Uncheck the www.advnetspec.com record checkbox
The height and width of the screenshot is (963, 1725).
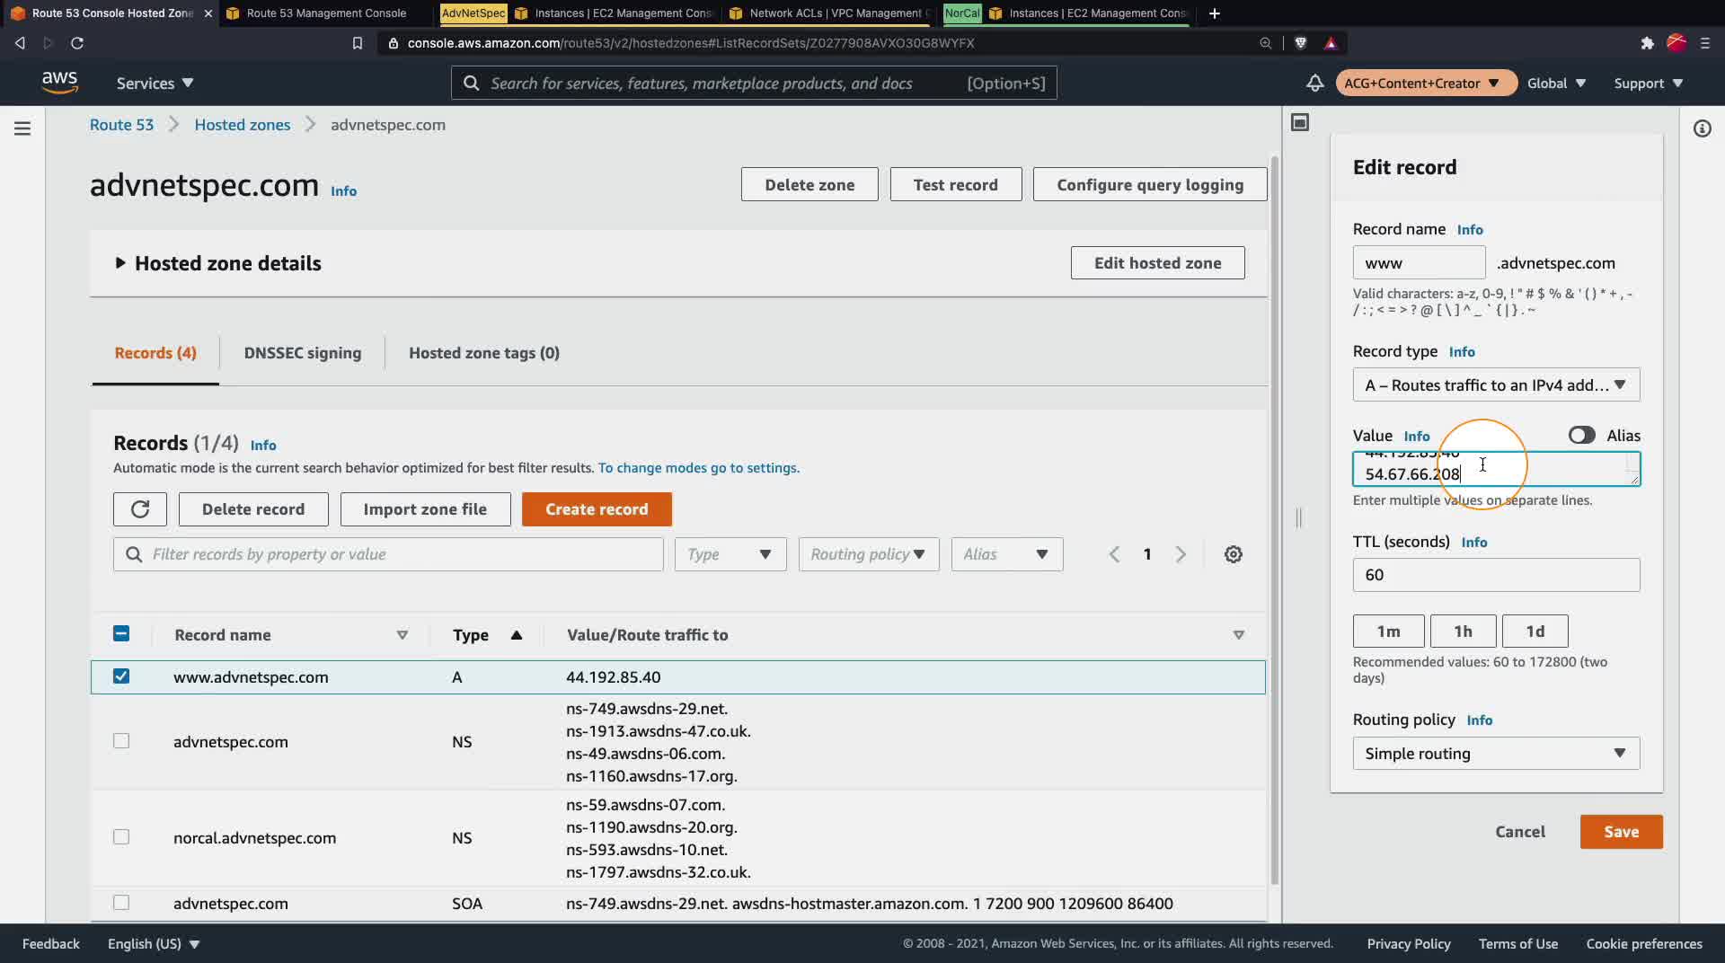tap(121, 676)
